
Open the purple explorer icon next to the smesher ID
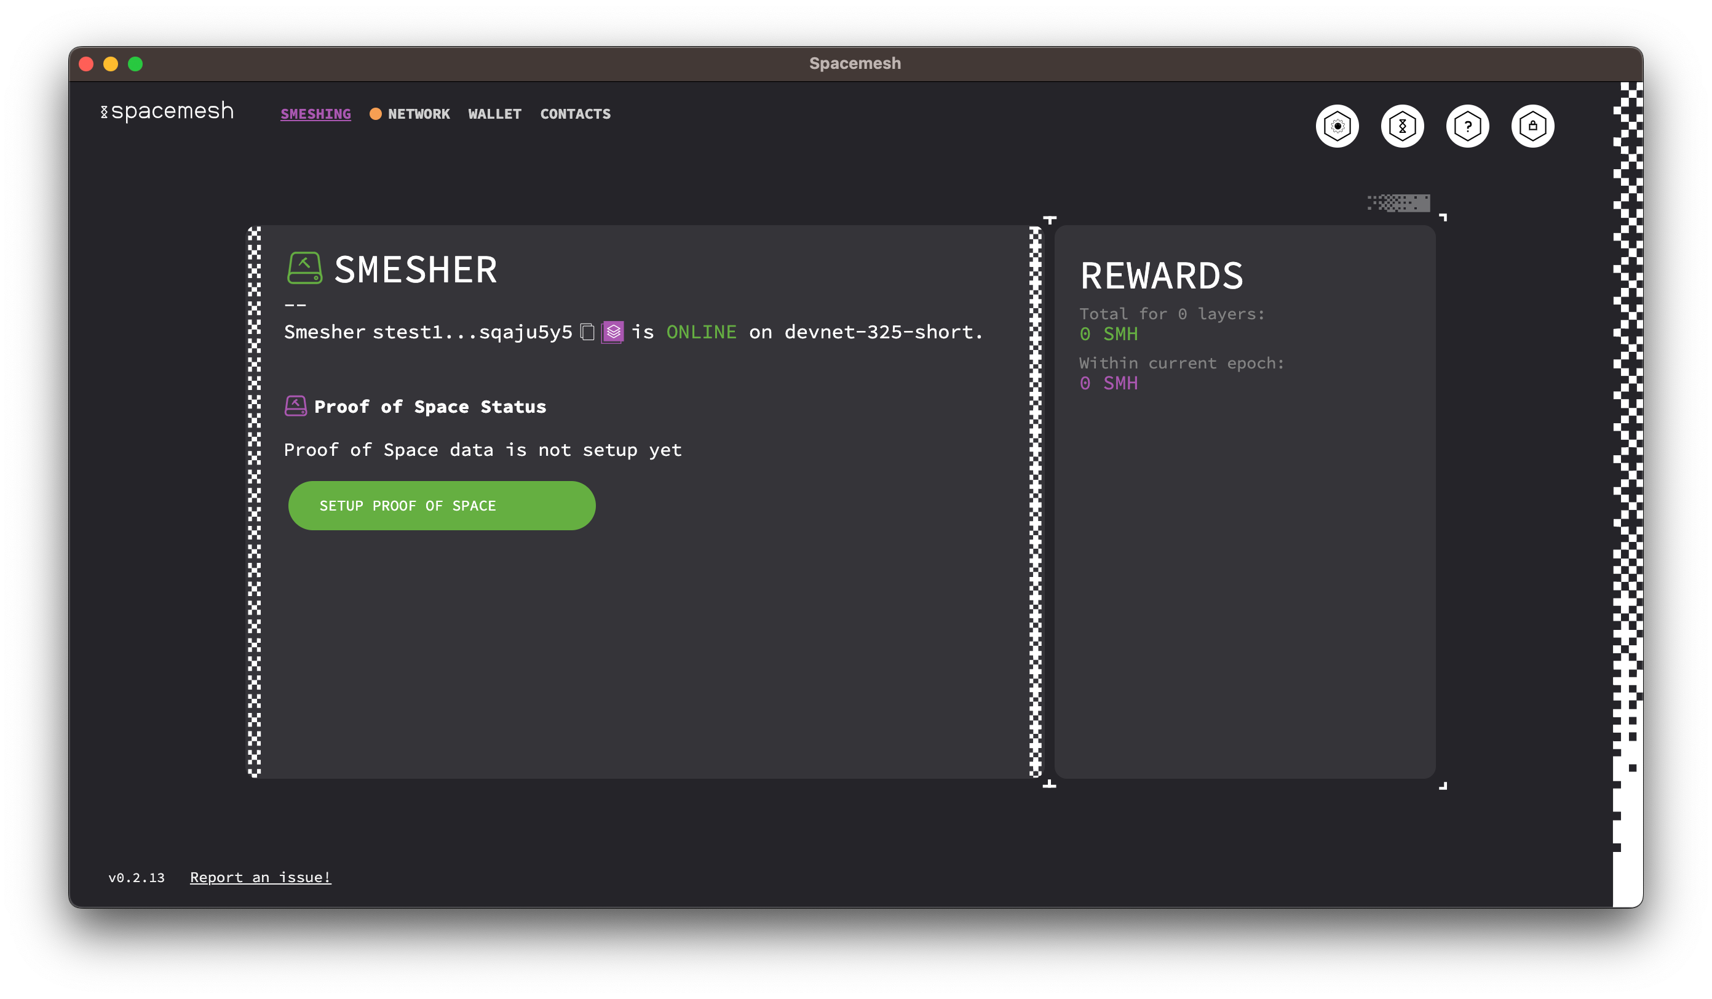tap(612, 332)
